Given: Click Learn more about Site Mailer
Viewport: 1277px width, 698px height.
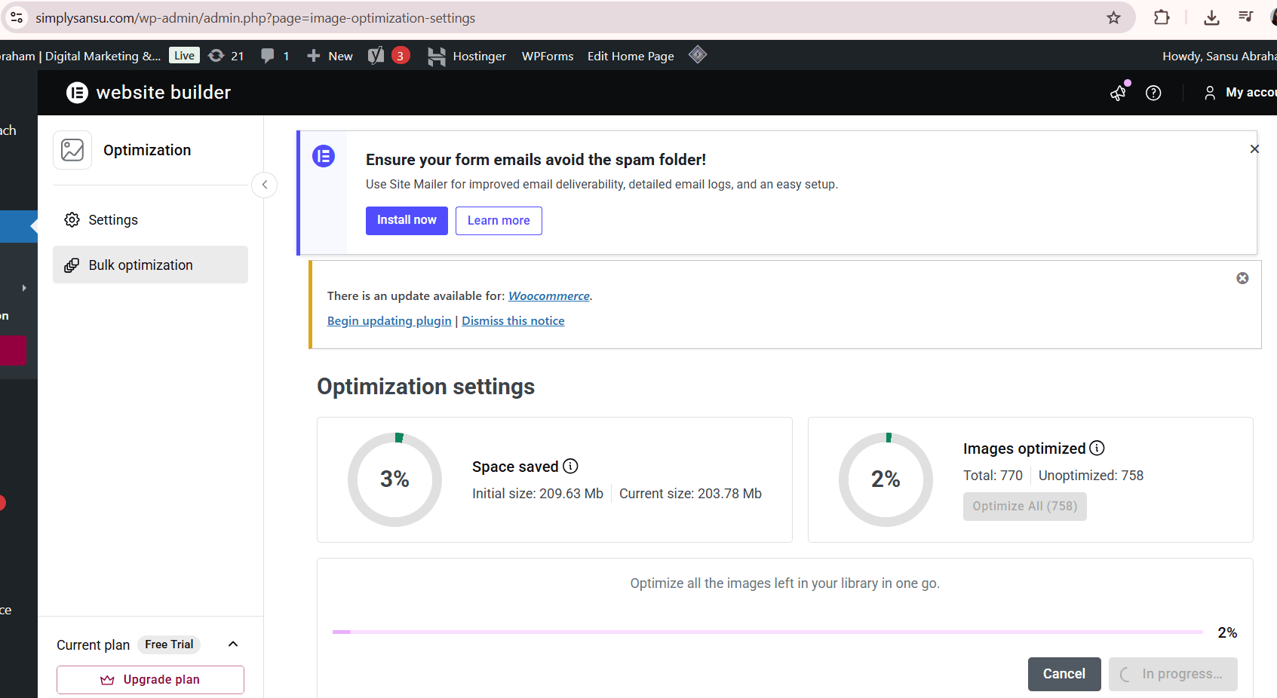Looking at the screenshot, I should (499, 220).
